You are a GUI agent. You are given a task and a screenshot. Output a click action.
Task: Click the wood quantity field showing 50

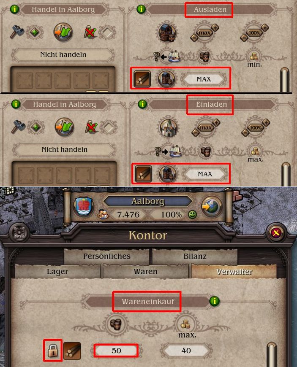(116, 351)
